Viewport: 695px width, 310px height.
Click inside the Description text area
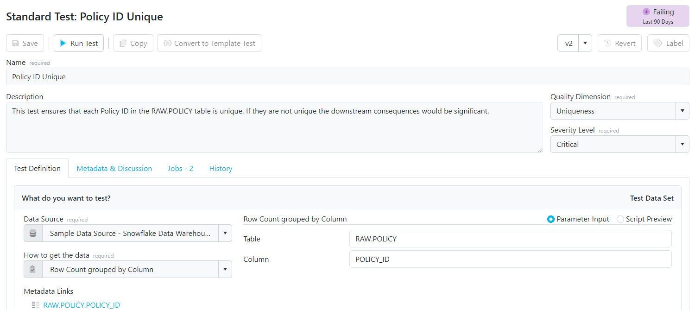[x=274, y=127]
